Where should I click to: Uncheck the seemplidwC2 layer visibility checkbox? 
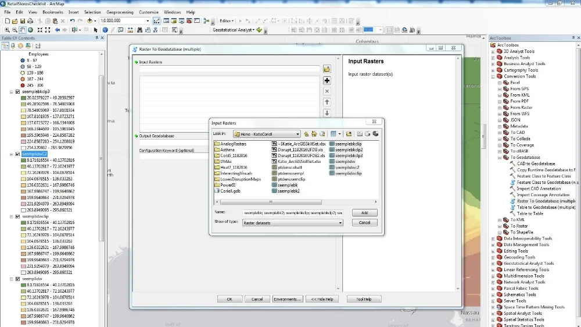17,154
